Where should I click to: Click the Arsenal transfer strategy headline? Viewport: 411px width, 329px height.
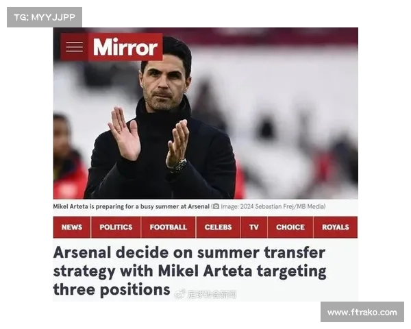pos(190,271)
